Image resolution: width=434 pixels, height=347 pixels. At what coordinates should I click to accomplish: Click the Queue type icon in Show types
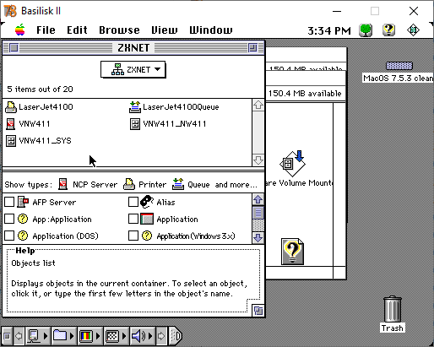(178, 184)
